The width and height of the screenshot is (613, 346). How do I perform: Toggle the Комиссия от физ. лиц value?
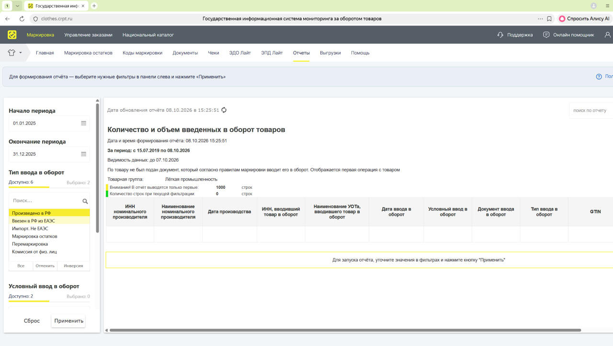pos(49,252)
